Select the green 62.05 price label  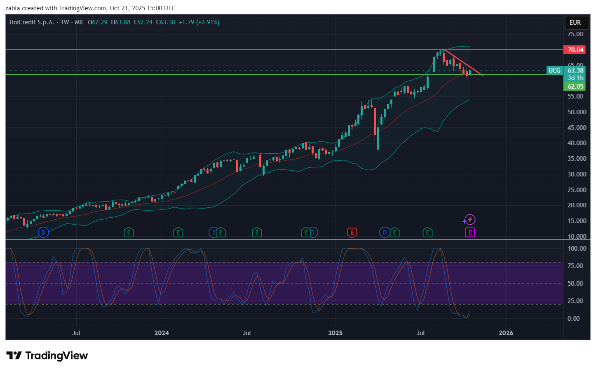(x=575, y=87)
